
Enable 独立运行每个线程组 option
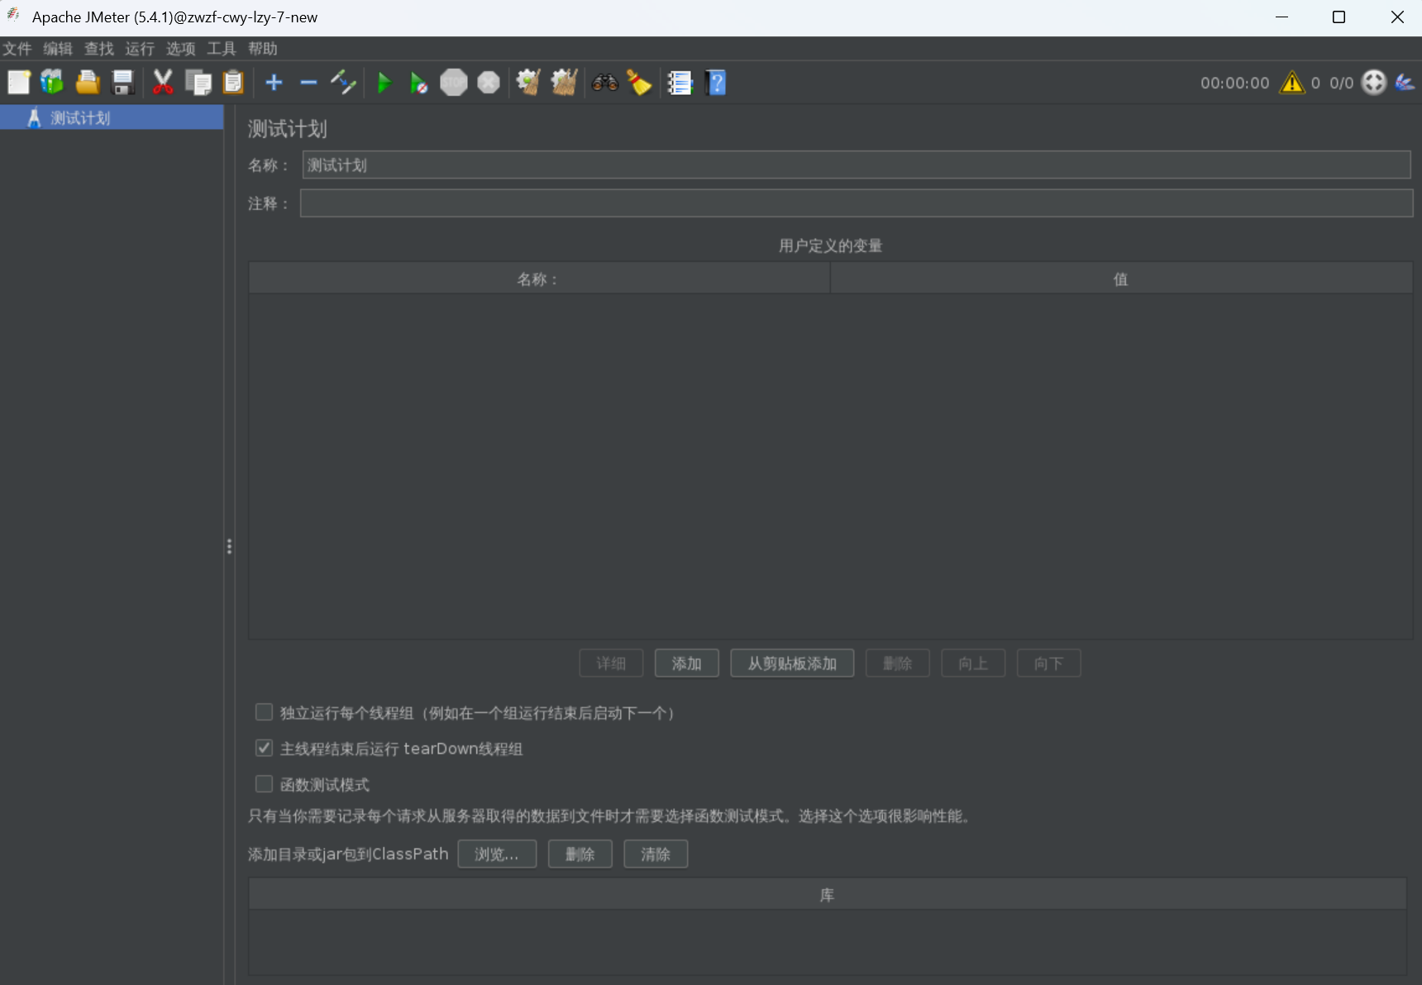[264, 711]
